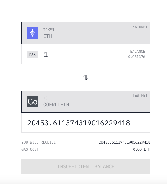The height and width of the screenshot is (184, 167).
Task: Click the balance value 0.051376
Action: pyautogui.click(x=137, y=57)
